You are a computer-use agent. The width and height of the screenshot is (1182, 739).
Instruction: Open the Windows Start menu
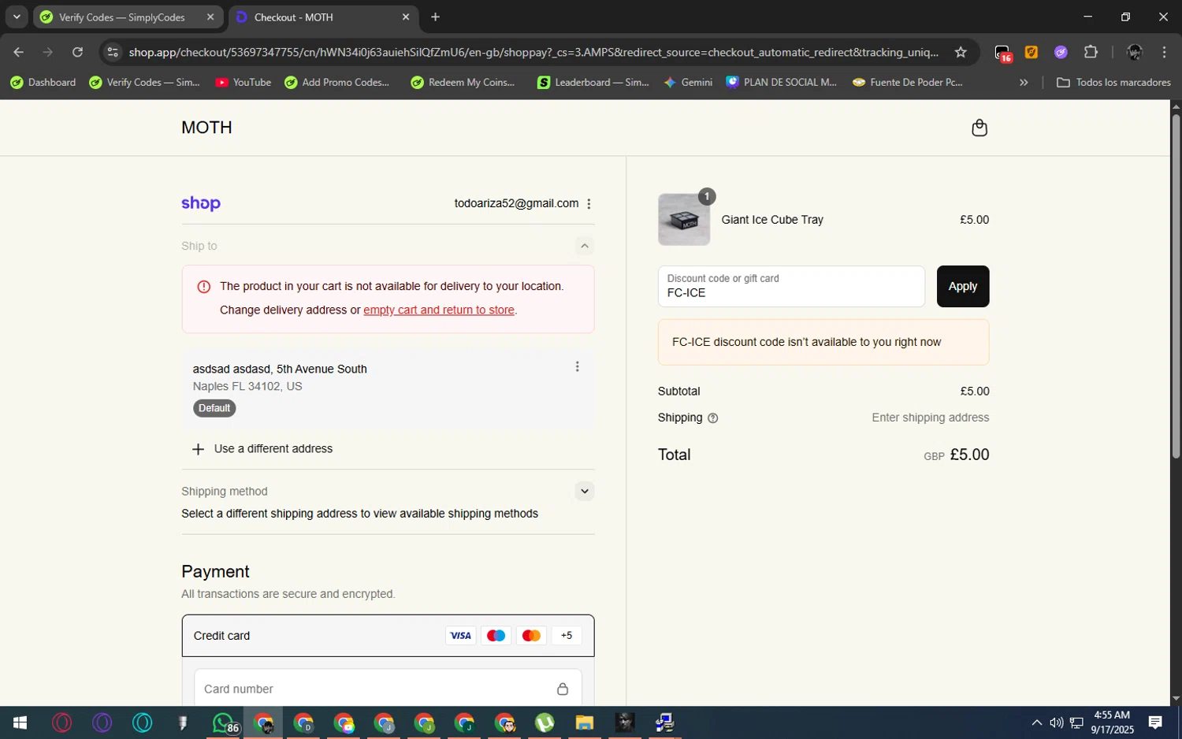(x=20, y=722)
